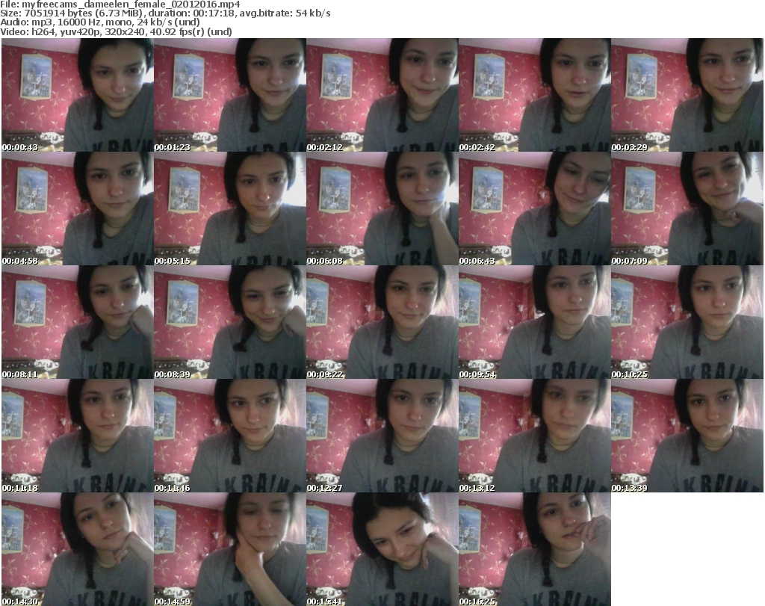Viewport: 765px width, 606px height.
Task: Open the frame marked 00:09:54
Action: click(x=535, y=322)
